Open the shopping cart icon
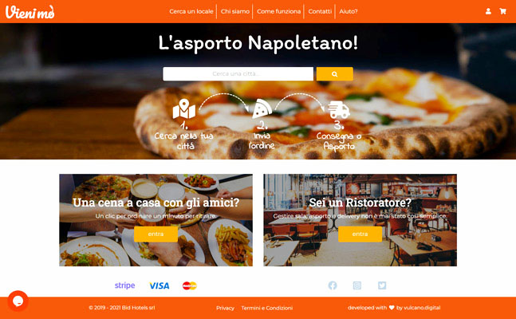The width and height of the screenshot is (516, 319). [x=502, y=11]
